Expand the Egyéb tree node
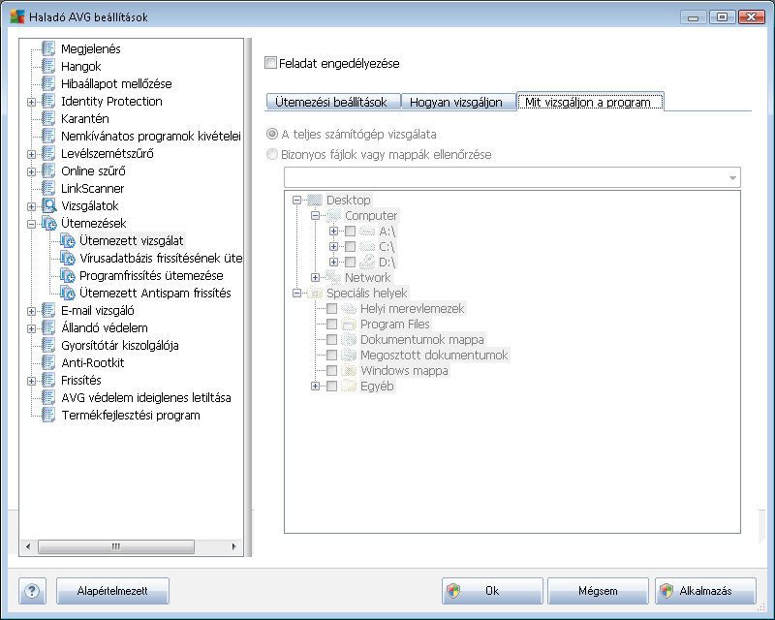The width and height of the screenshot is (775, 620). pos(315,387)
